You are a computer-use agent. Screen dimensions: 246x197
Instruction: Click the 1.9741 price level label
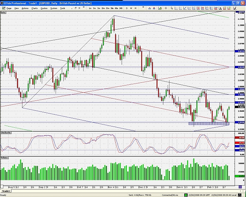pyautogui.click(x=240, y=102)
